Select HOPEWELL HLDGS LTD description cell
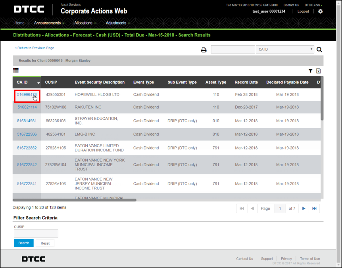 click(x=97, y=95)
